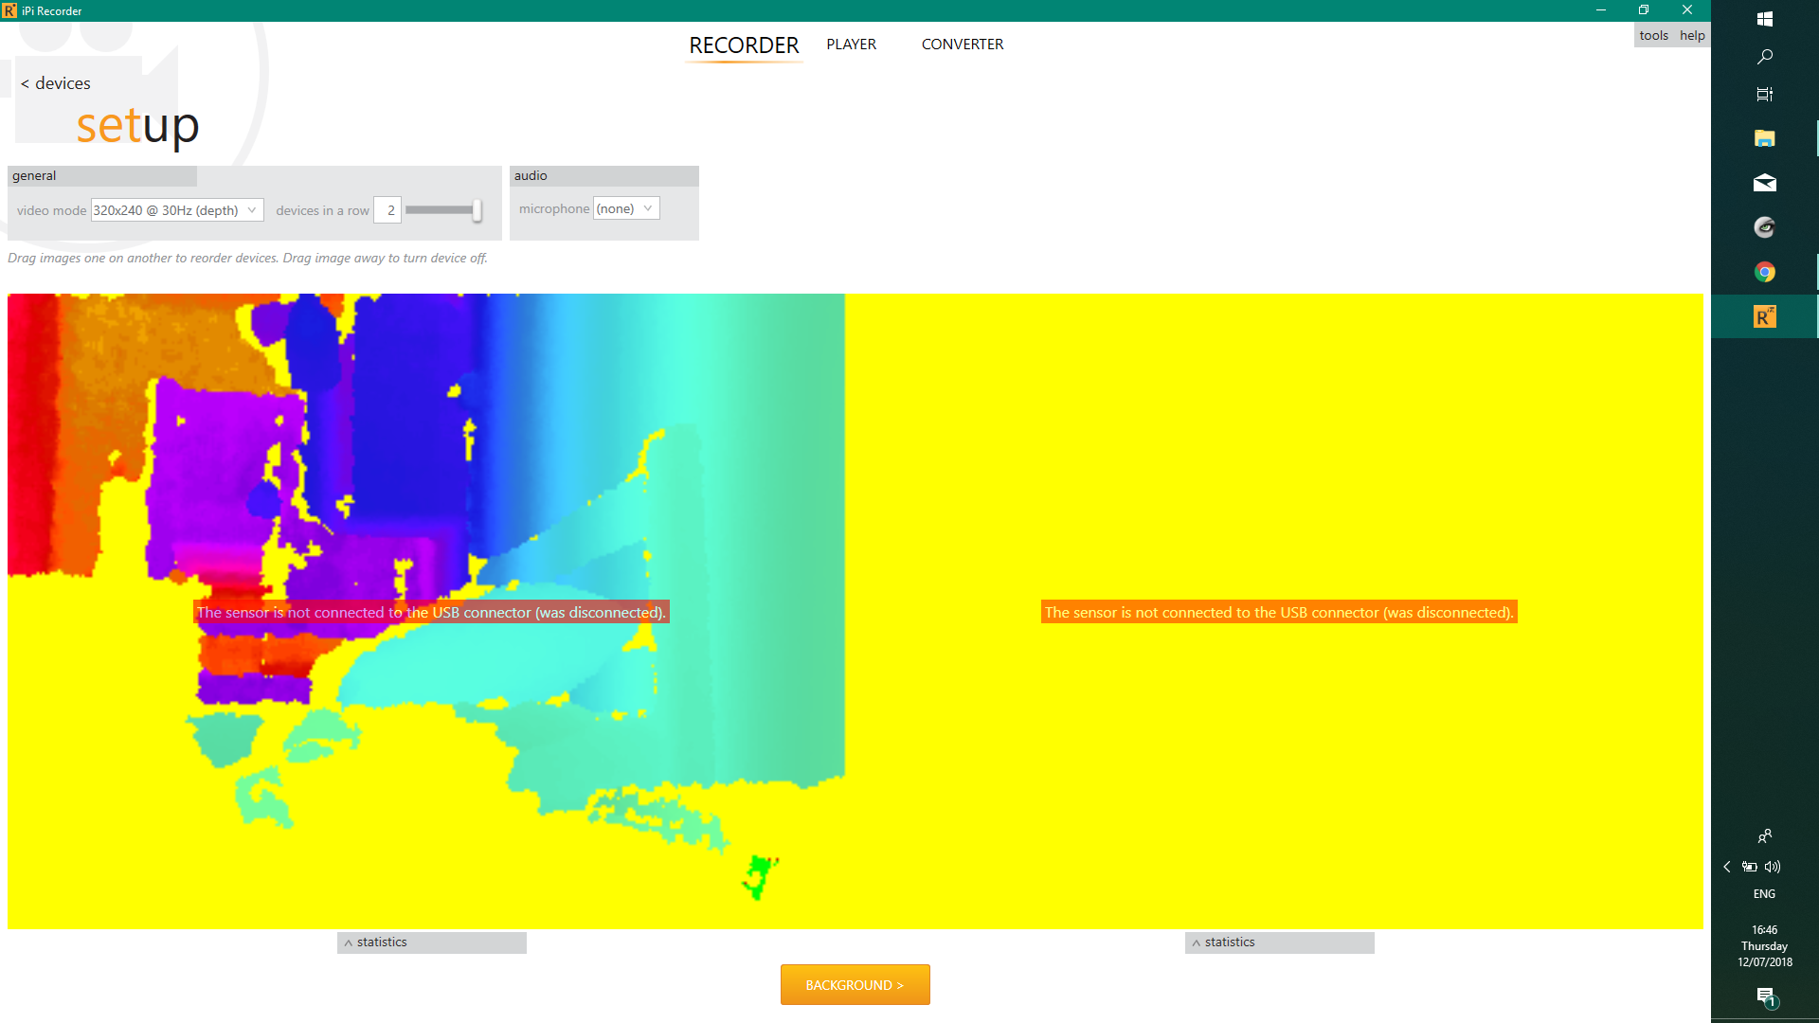Open the spiral app icon in taskbar
The width and height of the screenshot is (1819, 1023).
pos(1764,227)
